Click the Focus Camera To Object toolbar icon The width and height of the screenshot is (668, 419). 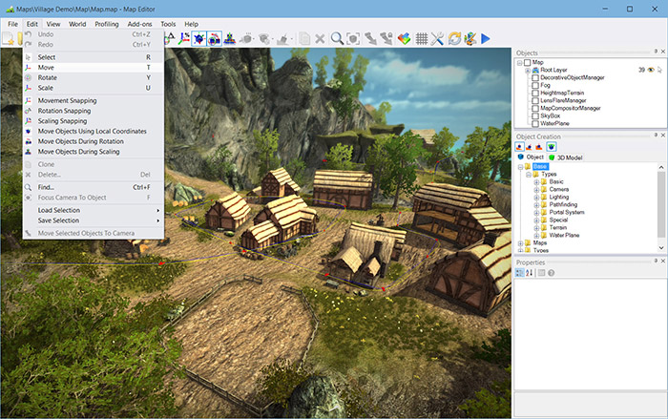353,39
